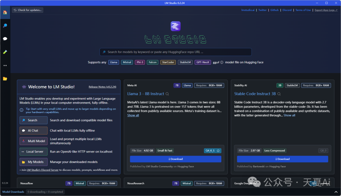Viewport: 341px width, 196px height.
Task: Open the Q8_0 quantization selector
Action: (x=323, y=151)
